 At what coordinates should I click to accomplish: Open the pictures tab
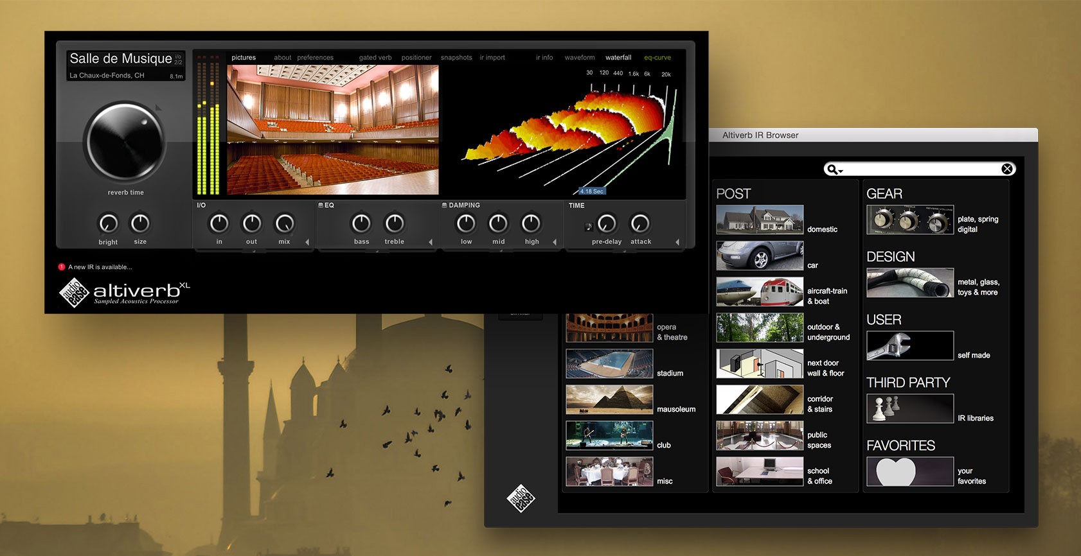244,58
